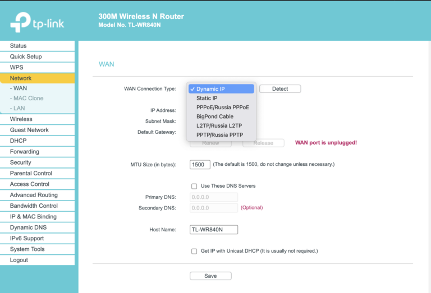Image resolution: width=431 pixels, height=293 pixels.
Task: Click the MTU Size input field
Action: pyautogui.click(x=200, y=165)
